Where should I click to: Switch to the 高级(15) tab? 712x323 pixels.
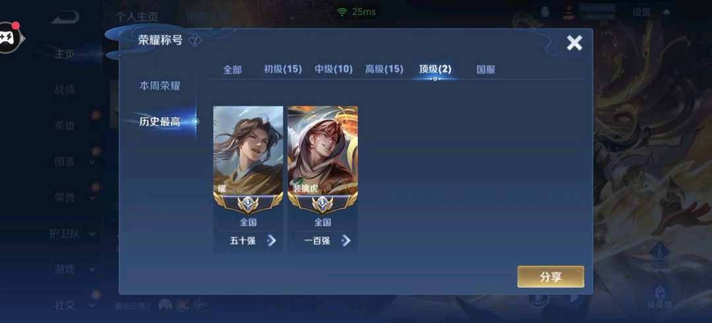(x=384, y=69)
